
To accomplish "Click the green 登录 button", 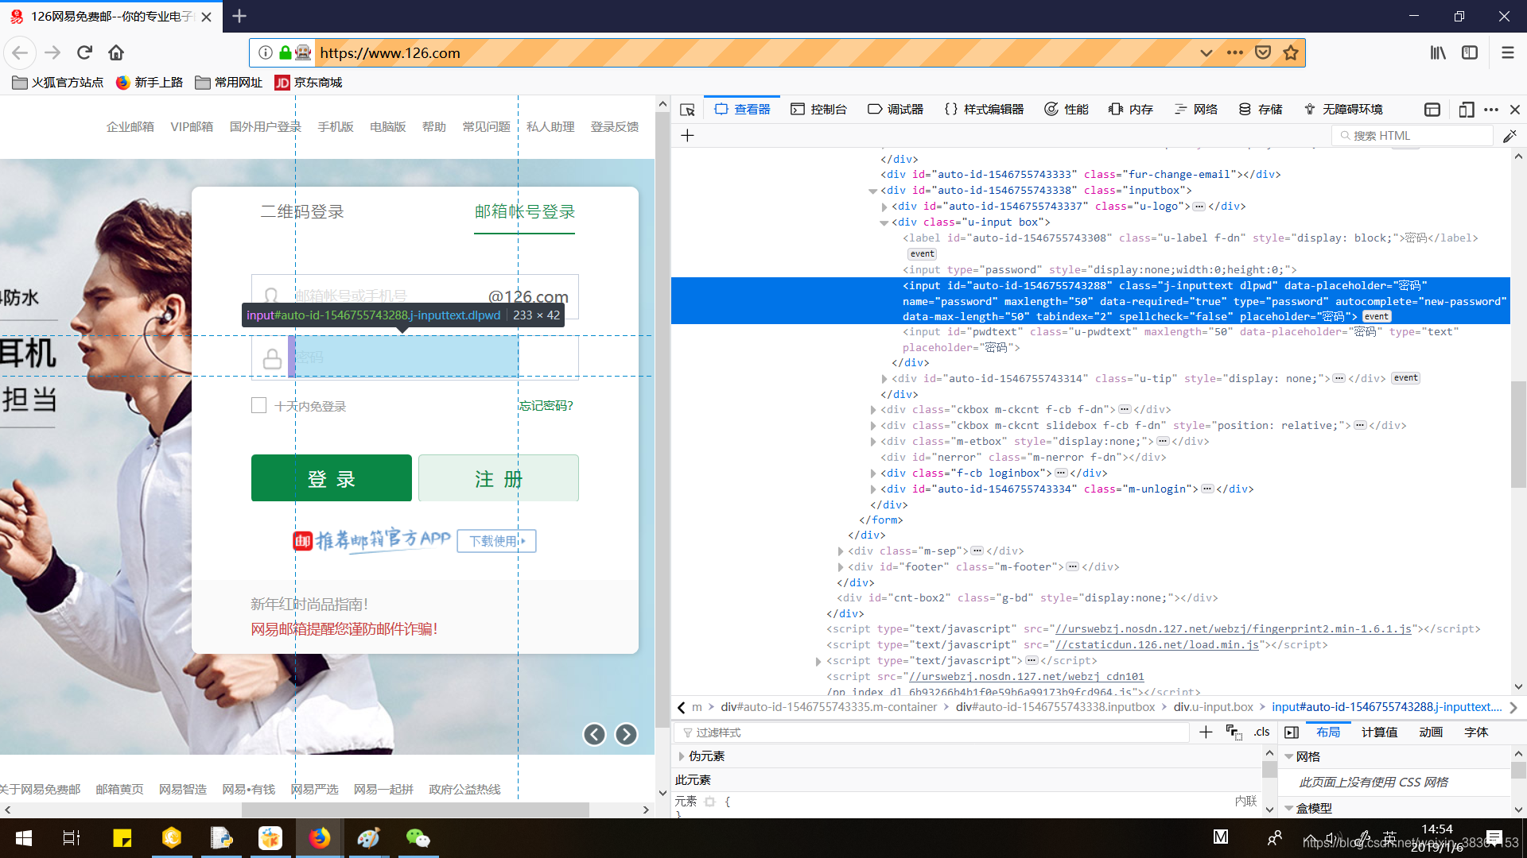I will pyautogui.click(x=332, y=478).
